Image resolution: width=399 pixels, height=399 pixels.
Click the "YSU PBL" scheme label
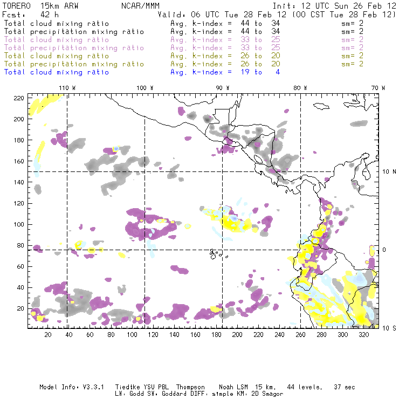tap(155, 387)
